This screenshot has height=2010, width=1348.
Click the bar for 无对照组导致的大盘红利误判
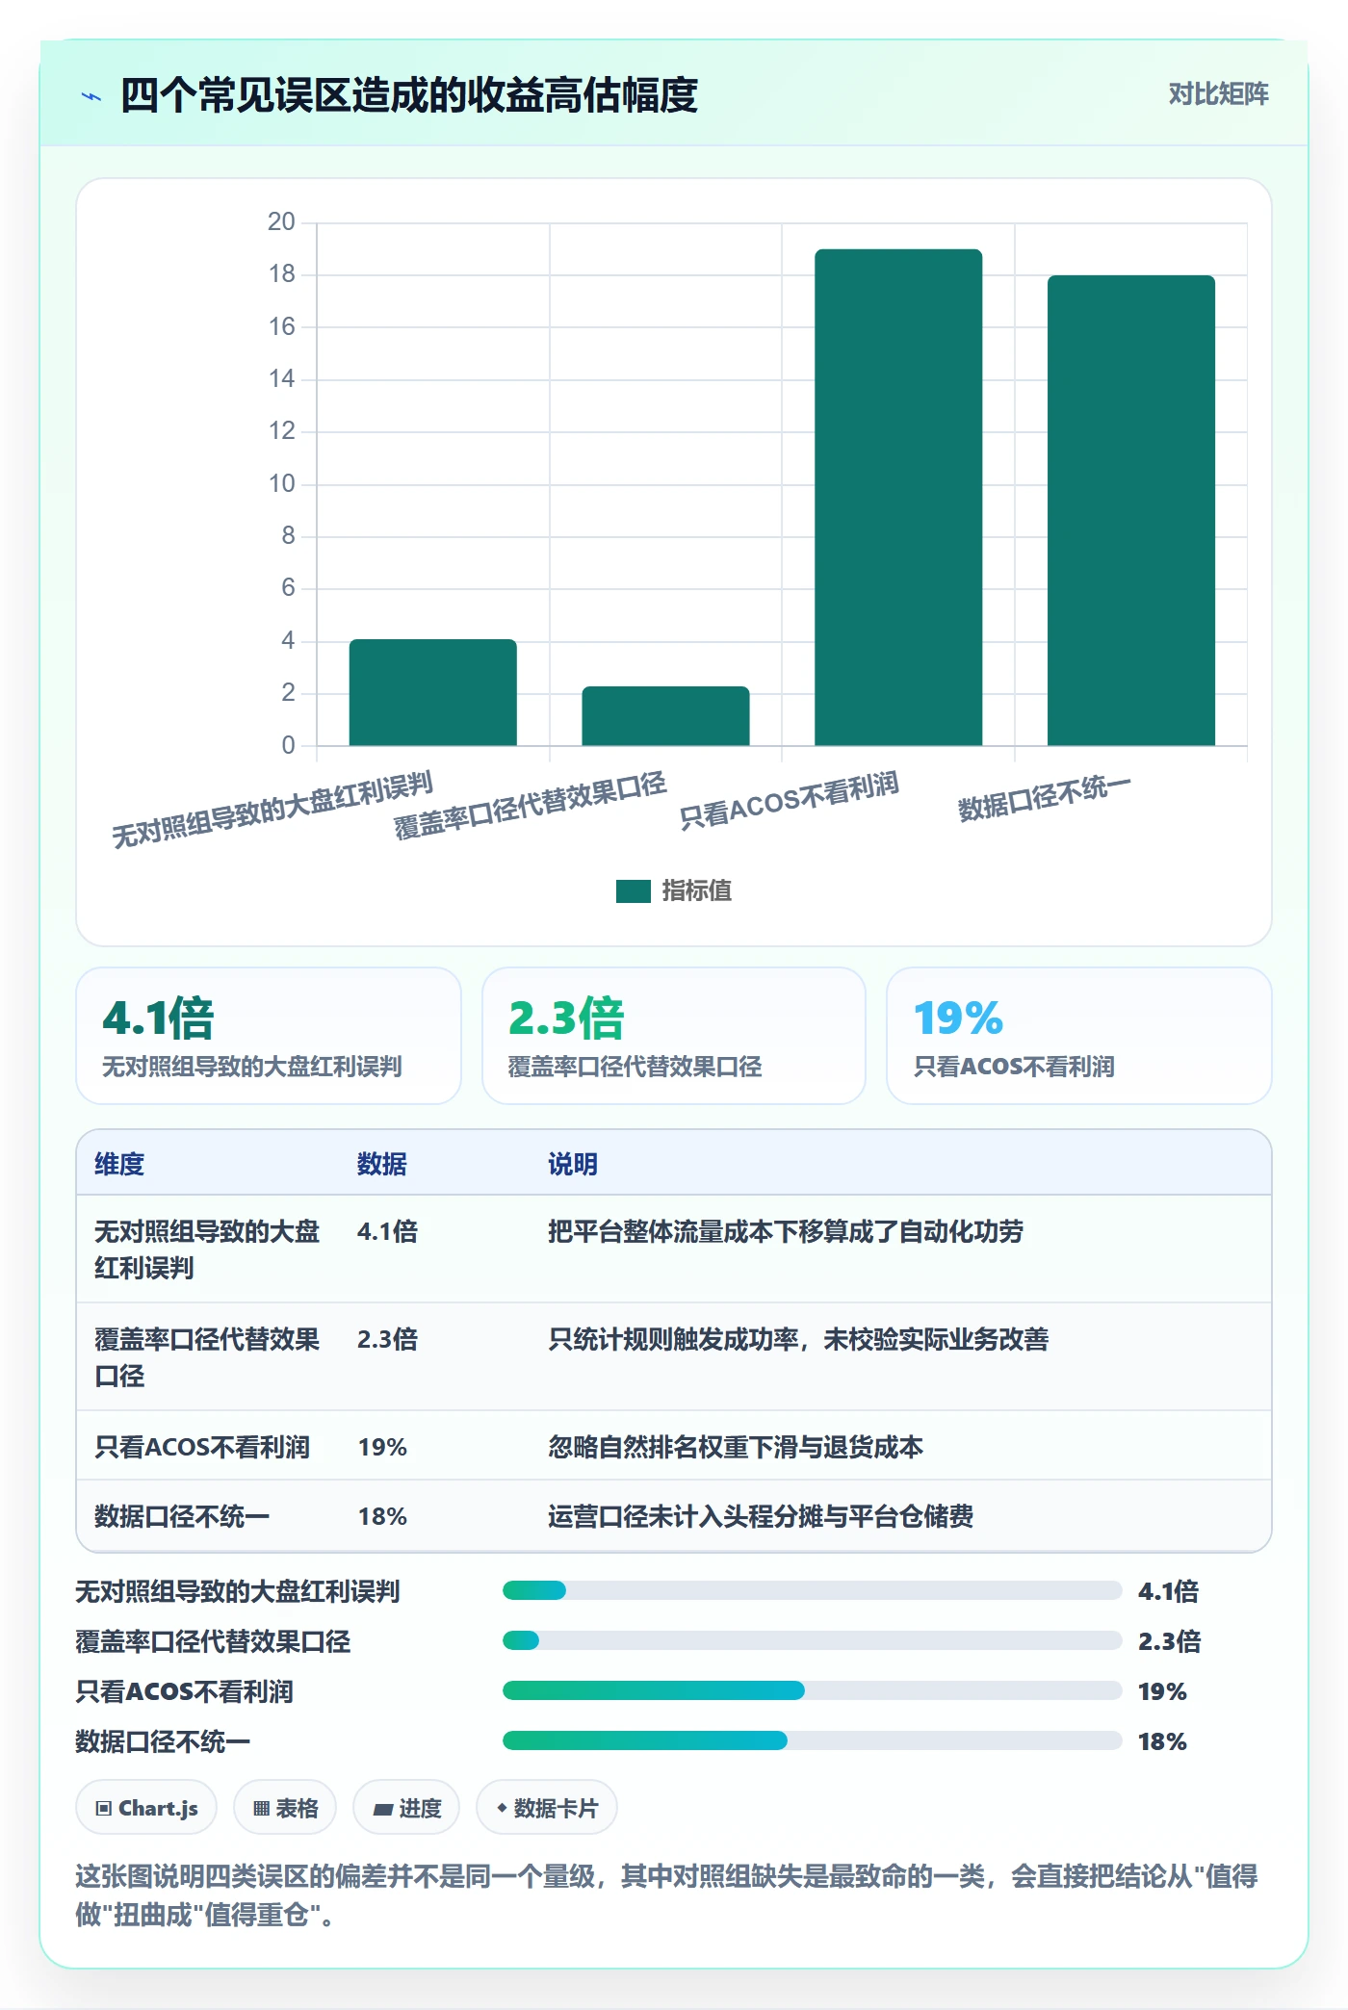pos(432,692)
